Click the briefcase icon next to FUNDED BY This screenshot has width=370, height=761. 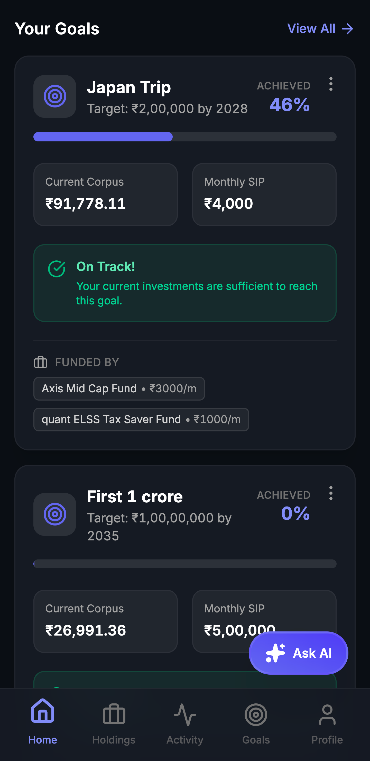click(40, 362)
